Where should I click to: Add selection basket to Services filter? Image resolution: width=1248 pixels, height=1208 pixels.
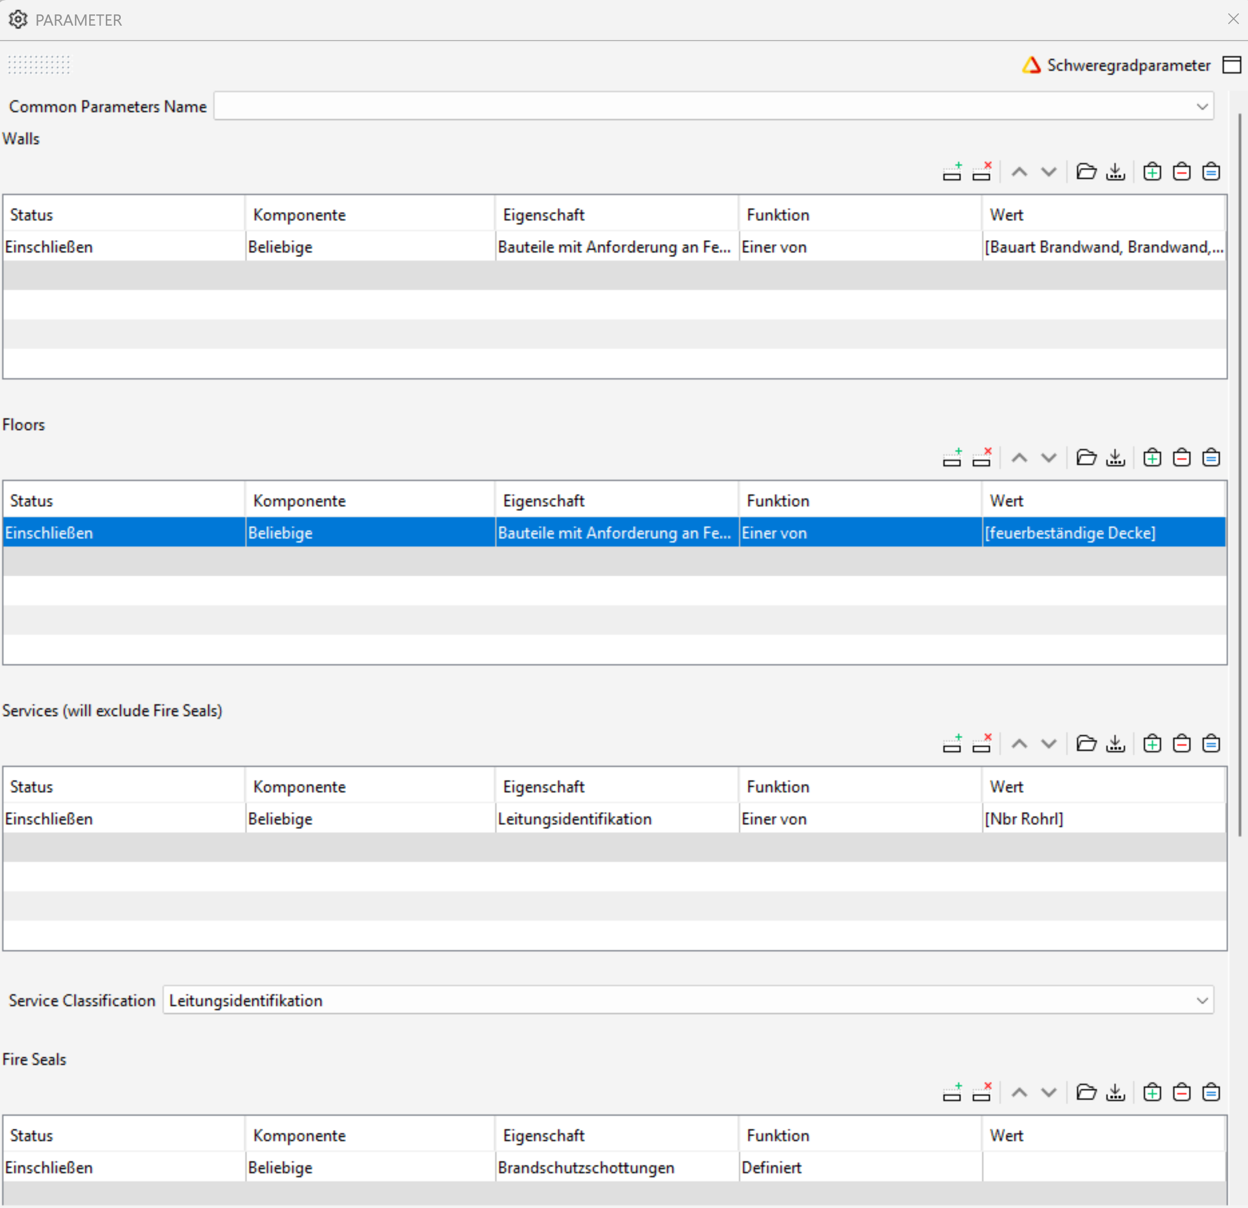1152,744
